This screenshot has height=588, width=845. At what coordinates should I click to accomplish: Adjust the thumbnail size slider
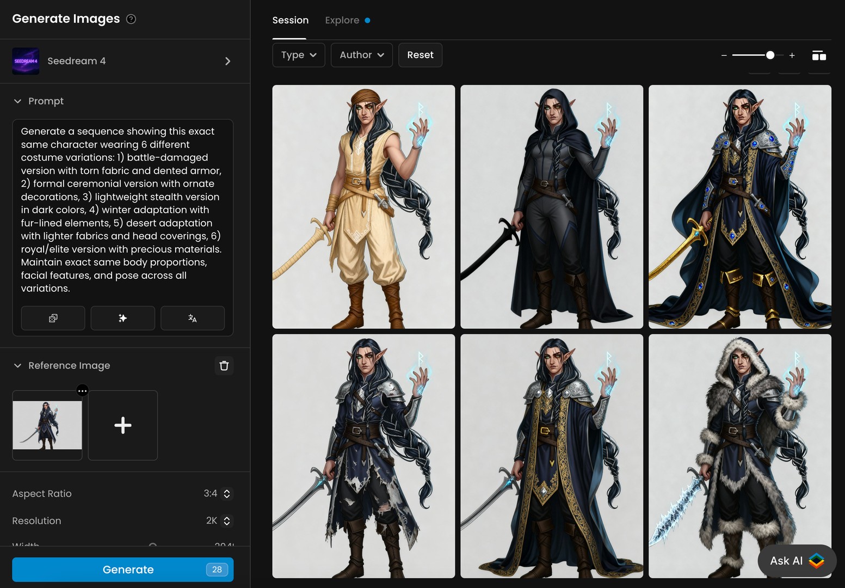click(x=770, y=55)
